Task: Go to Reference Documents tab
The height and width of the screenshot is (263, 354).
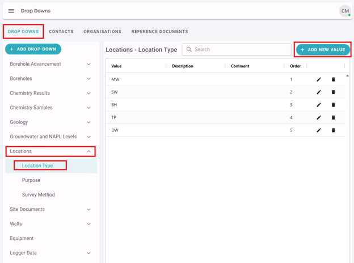Action: pos(159,32)
